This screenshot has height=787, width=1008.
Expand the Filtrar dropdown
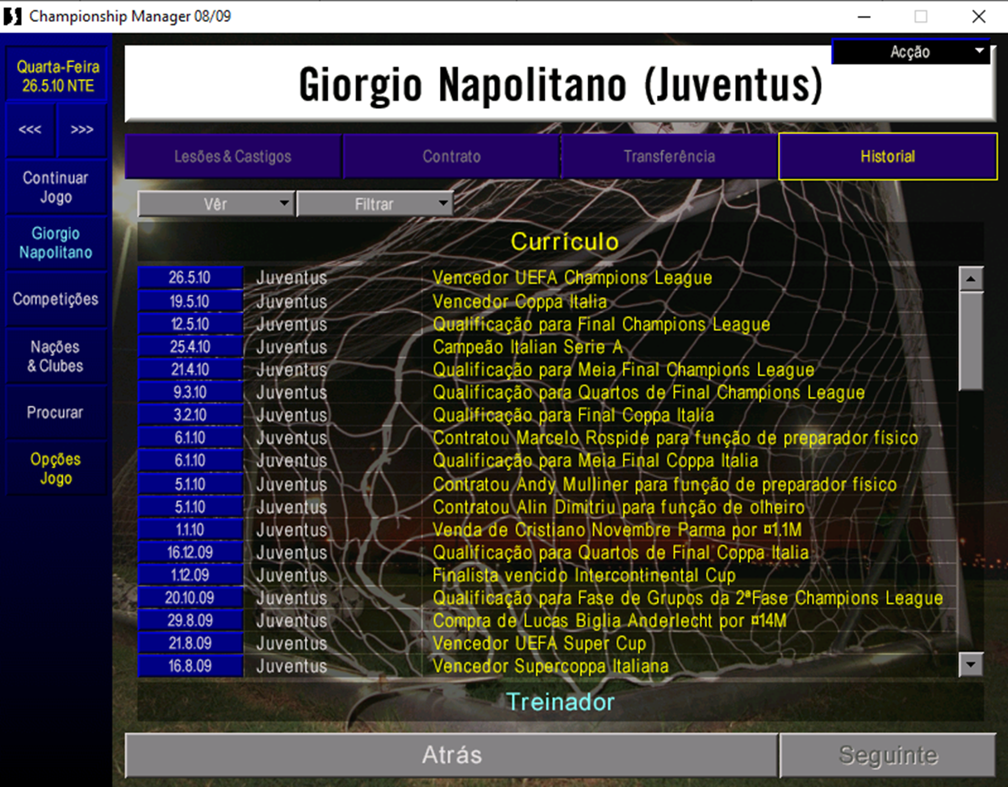[374, 204]
